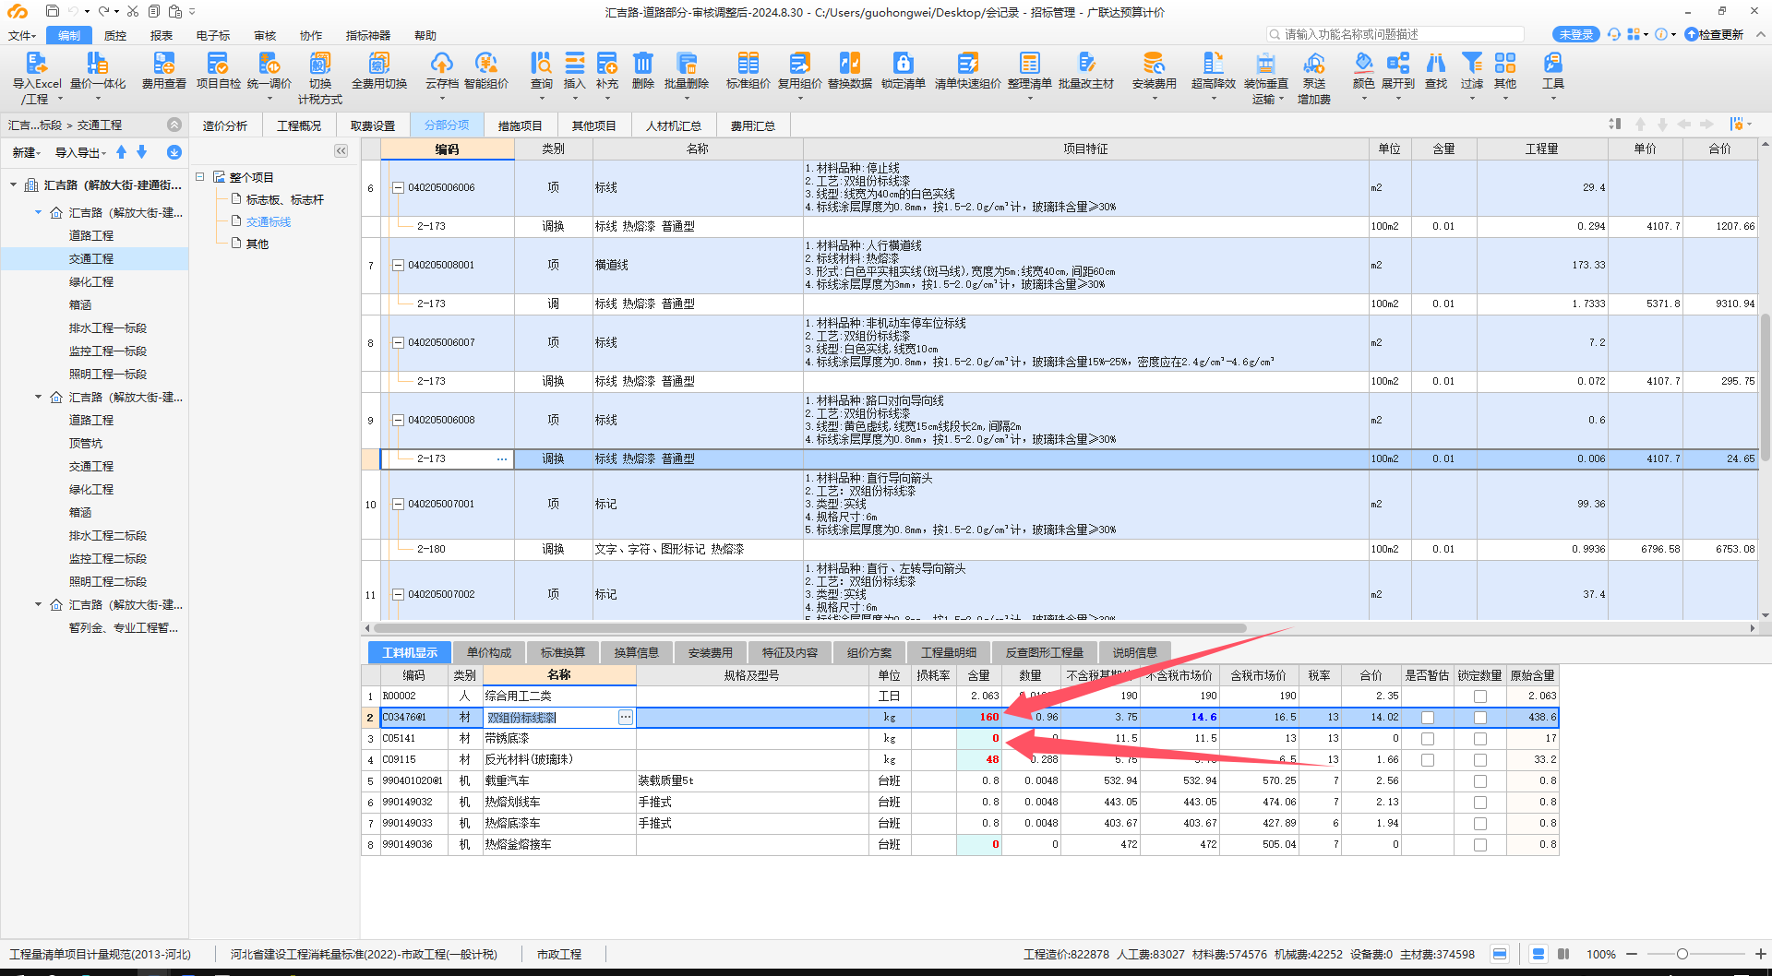Collapse the second 汇吉路 project node

(38, 397)
